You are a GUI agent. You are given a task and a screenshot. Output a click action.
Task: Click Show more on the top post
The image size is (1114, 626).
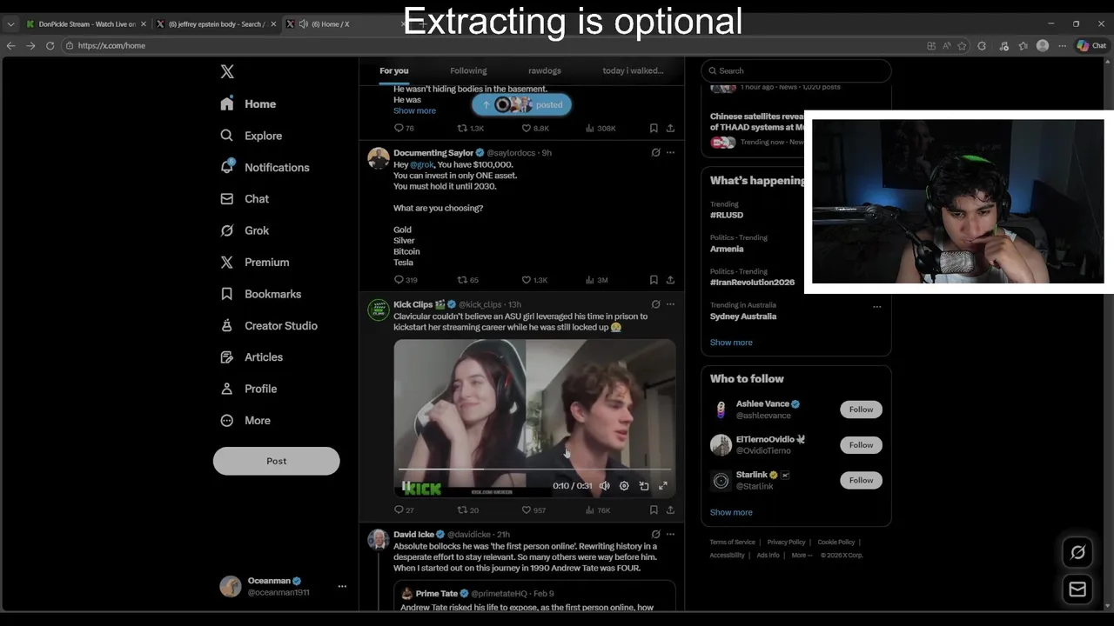pyautogui.click(x=414, y=110)
